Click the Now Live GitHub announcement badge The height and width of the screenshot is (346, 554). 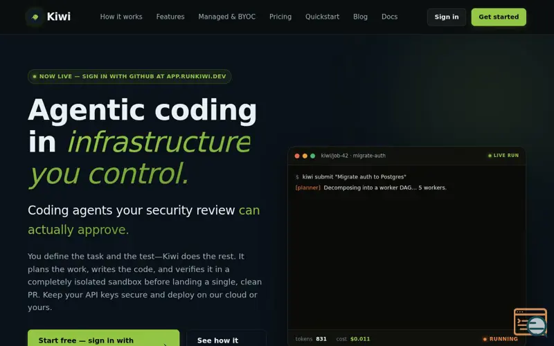click(129, 76)
